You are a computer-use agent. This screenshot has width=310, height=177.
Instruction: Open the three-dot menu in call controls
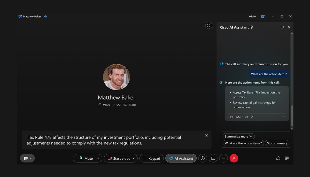223,158
